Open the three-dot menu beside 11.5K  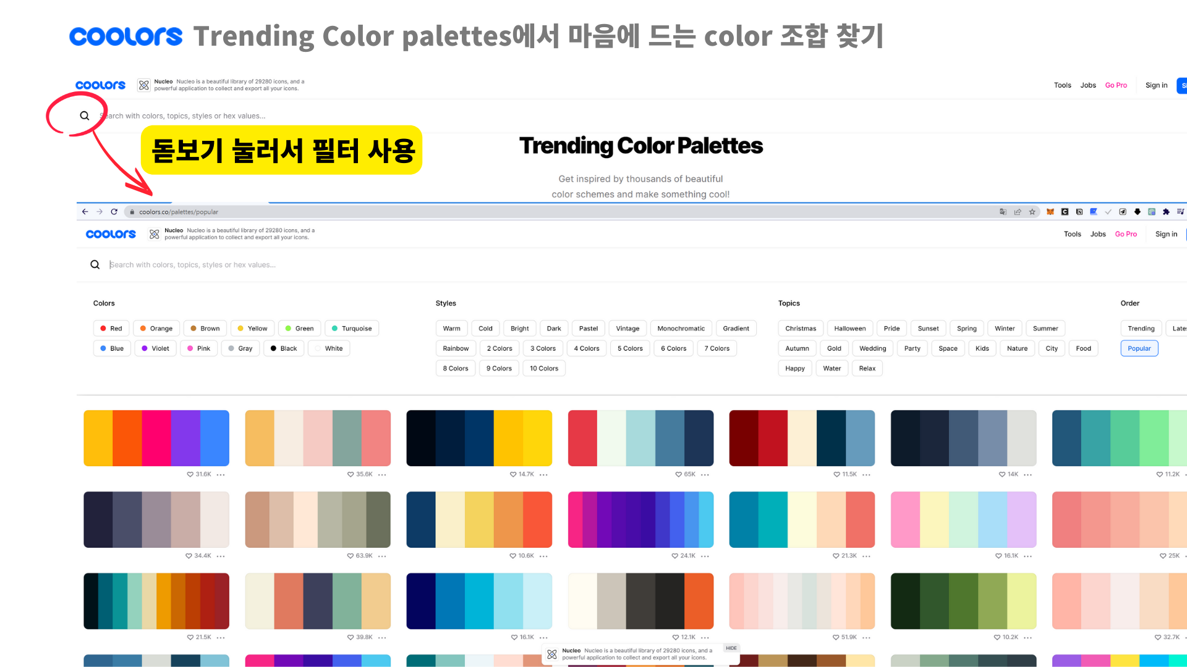pyautogui.click(x=866, y=475)
